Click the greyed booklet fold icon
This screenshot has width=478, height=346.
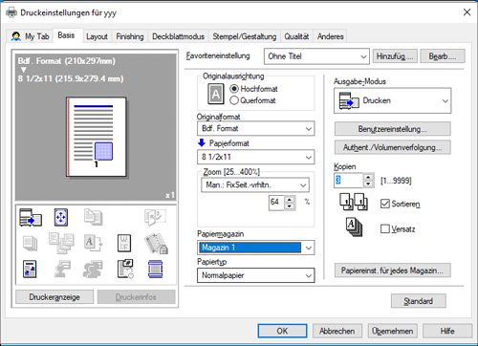coord(155,217)
